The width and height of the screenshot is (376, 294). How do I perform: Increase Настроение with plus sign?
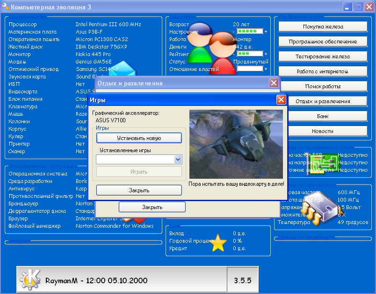pyautogui.click(x=266, y=32)
